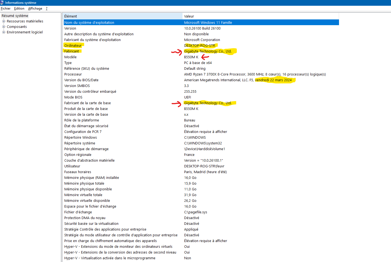Screen dimensions: 391x262
Task: Select the Option régionale row
Action: point(78,155)
